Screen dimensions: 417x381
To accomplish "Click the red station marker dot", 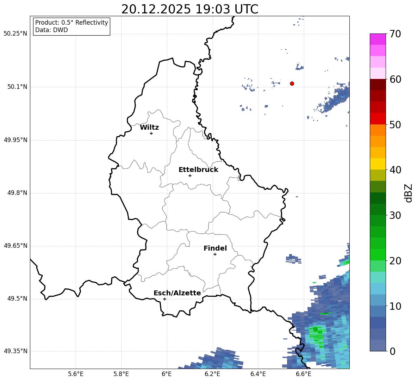I will 292,84.
